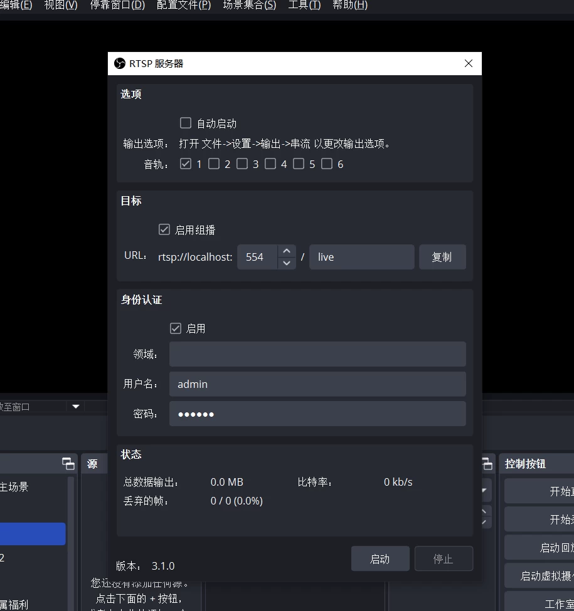Image resolution: width=574 pixels, height=611 pixels.
Task: Close the RTSP 服务器 dialog
Action: [x=469, y=63]
